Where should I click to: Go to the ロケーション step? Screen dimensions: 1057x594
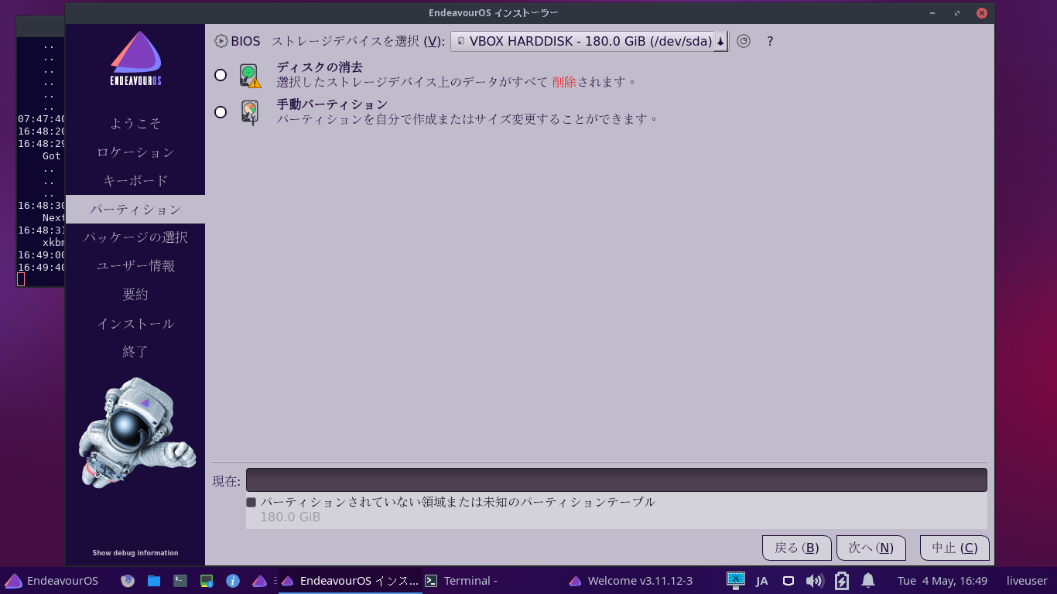click(135, 152)
